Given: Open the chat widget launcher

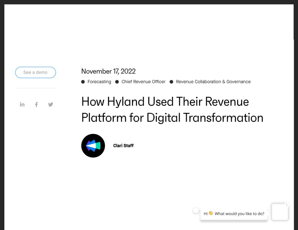Looking at the screenshot, I should pos(280,212).
